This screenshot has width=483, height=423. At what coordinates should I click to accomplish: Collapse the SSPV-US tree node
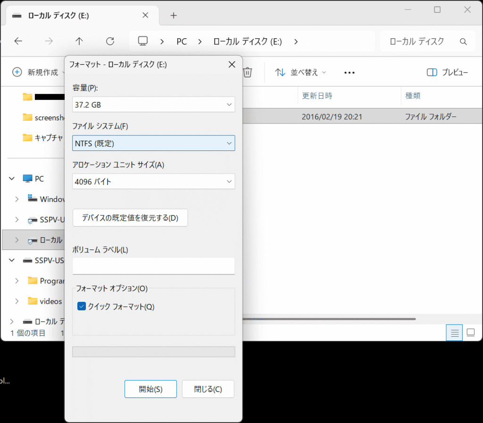(x=12, y=260)
